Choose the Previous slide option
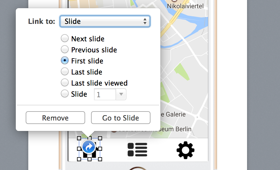The width and height of the screenshot is (280, 170). tap(65, 49)
